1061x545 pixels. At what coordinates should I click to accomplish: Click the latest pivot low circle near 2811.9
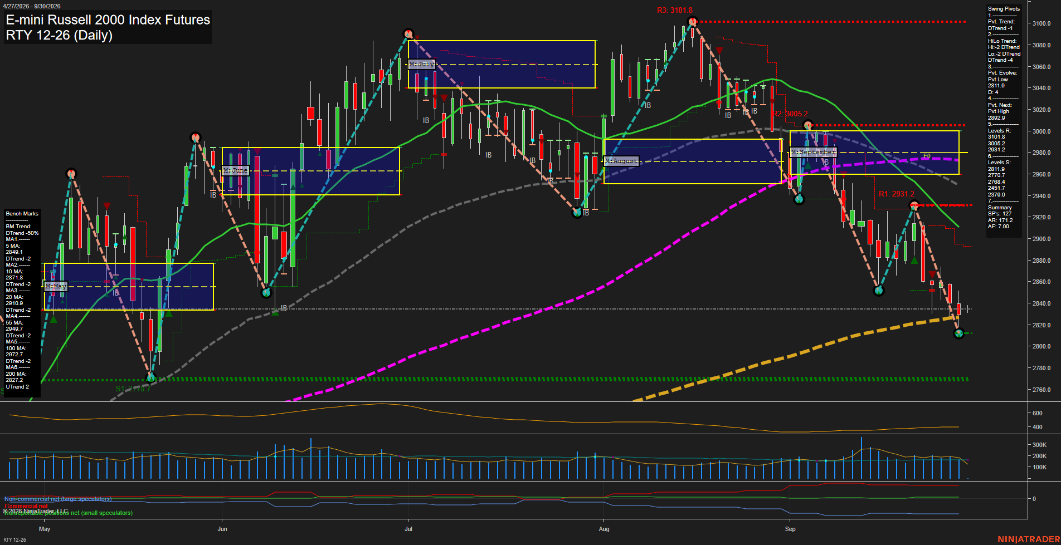958,333
